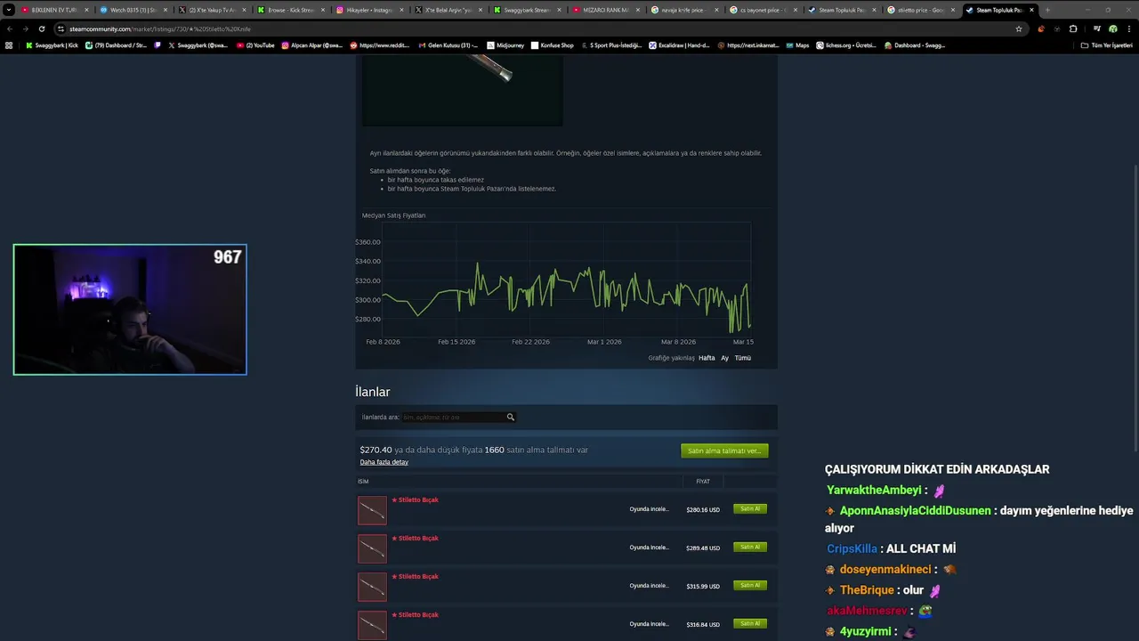Open the Midjourney bookmark
Viewport: 1139px width, 641px height.
505,45
